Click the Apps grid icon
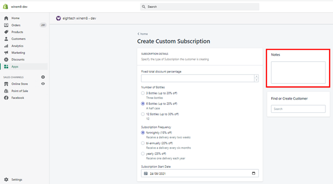 point(6,67)
